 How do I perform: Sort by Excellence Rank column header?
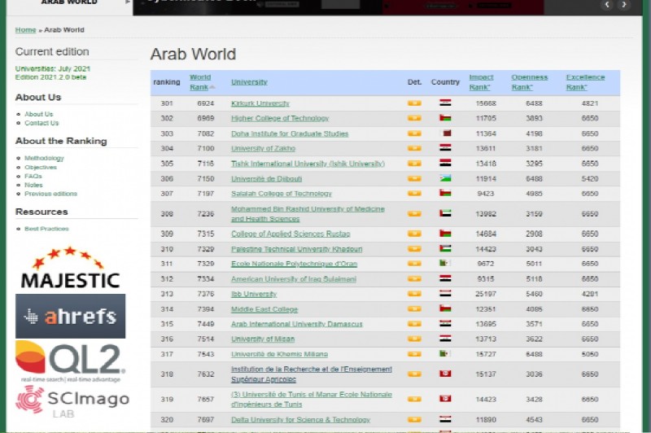(x=585, y=81)
